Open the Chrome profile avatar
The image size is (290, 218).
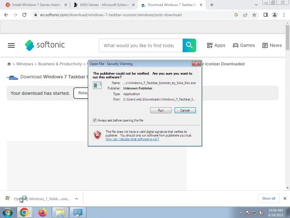coord(275,15)
